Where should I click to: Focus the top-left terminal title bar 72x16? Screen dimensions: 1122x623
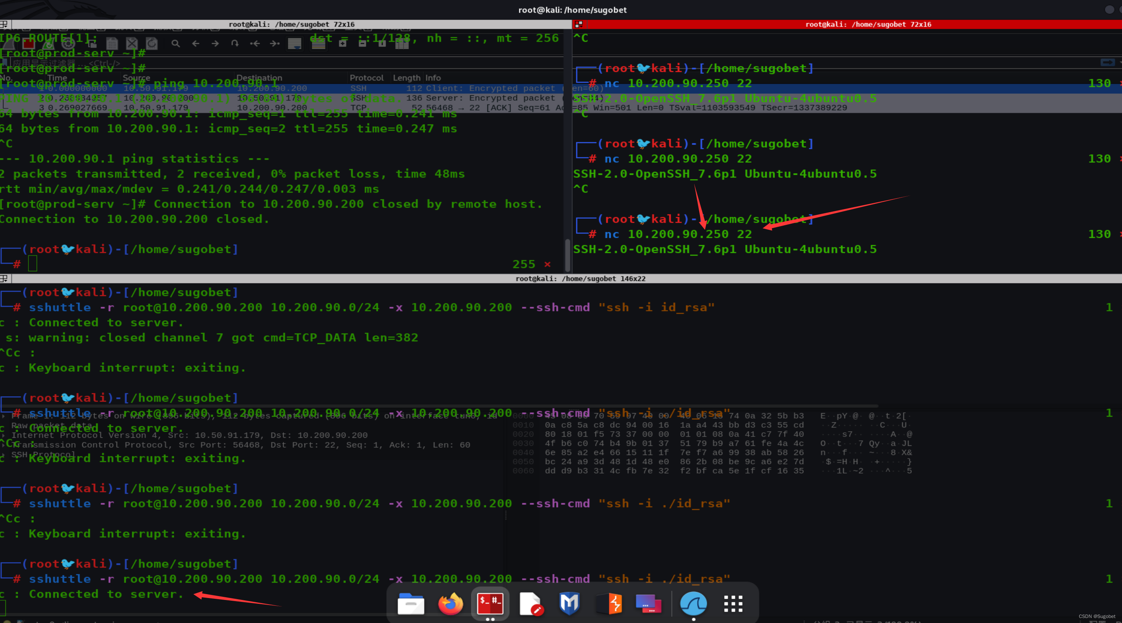click(x=291, y=24)
